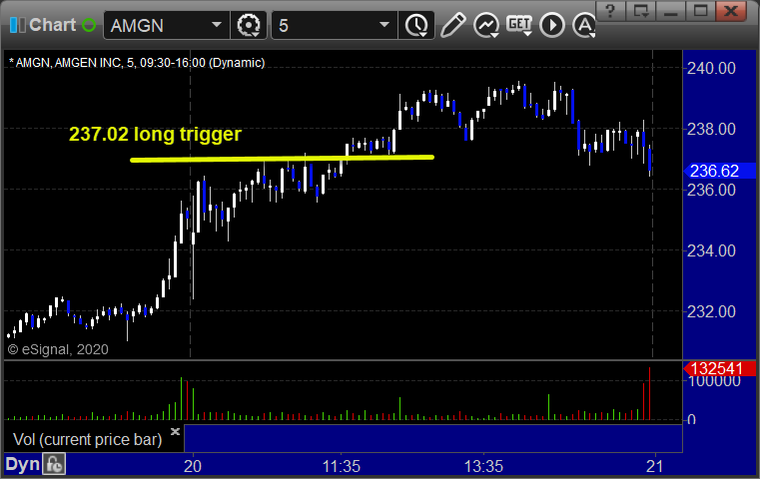
Task: Click the 21 date axis label
Action: pos(655,466)
